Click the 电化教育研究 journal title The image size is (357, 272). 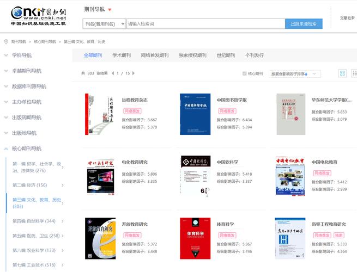point(135,162)
